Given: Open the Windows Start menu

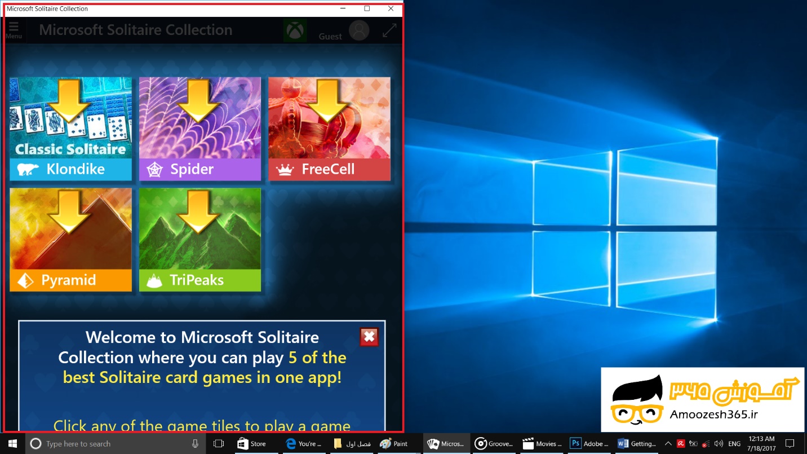Looking at the screenshot, I should point(12,444).
